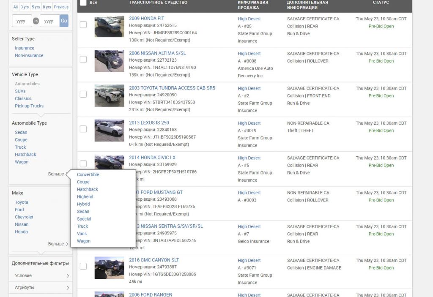
Task: Check the box for 2009 Honda Fit
Action: pyautogui.click(x=83, y=25)
